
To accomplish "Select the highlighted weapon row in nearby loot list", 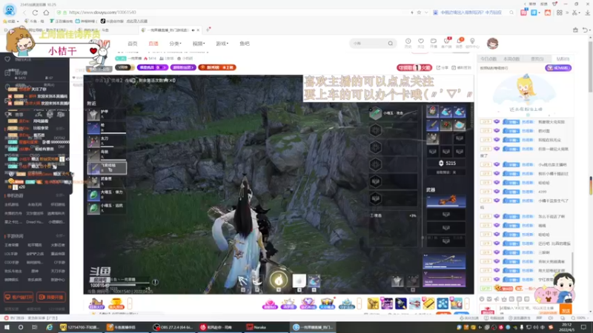I will click(x=107, y=168).
